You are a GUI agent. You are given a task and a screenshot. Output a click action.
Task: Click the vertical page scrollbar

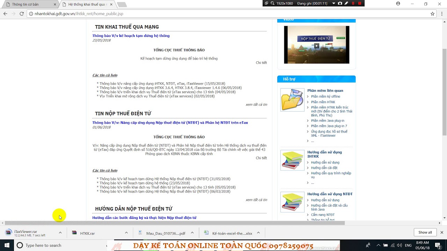point(444,92)
